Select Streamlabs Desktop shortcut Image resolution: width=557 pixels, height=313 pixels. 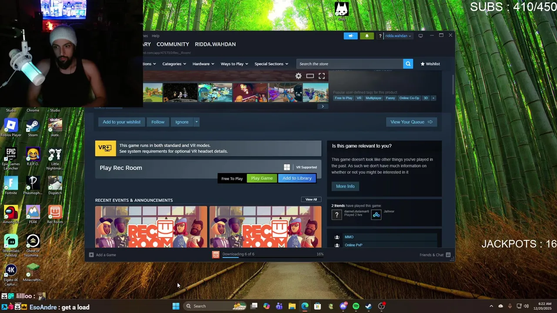11,246
